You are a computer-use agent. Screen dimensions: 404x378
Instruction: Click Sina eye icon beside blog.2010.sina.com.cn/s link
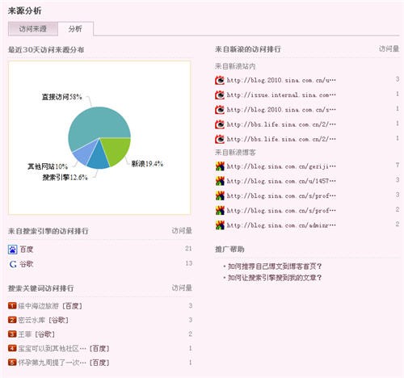(220, 110)
